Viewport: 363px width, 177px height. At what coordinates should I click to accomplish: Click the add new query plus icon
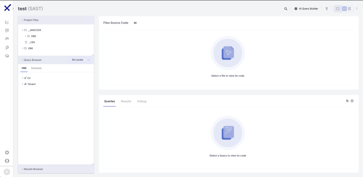(352, 101)
